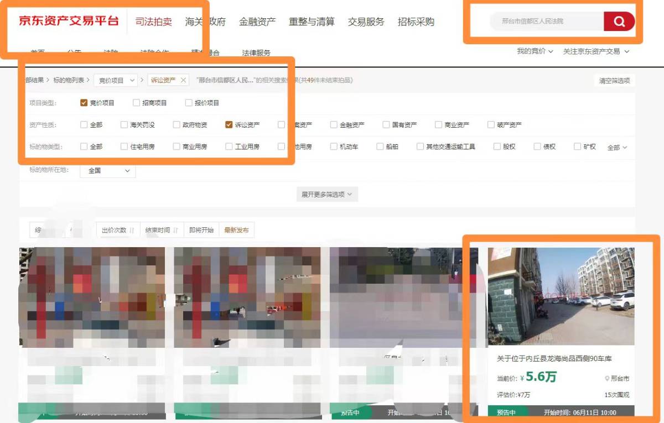Viewport: 664px width, 423px height.
Task: Open 海关政府 in the top navigation
Action: pyautogui.click(x=205, y=22)
